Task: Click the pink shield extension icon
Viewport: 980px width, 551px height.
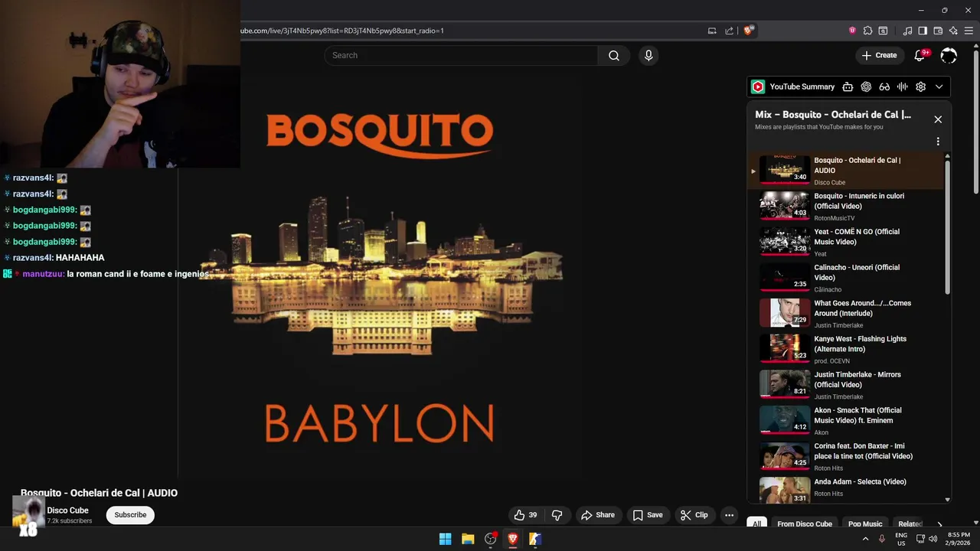Action: point(852,31)
